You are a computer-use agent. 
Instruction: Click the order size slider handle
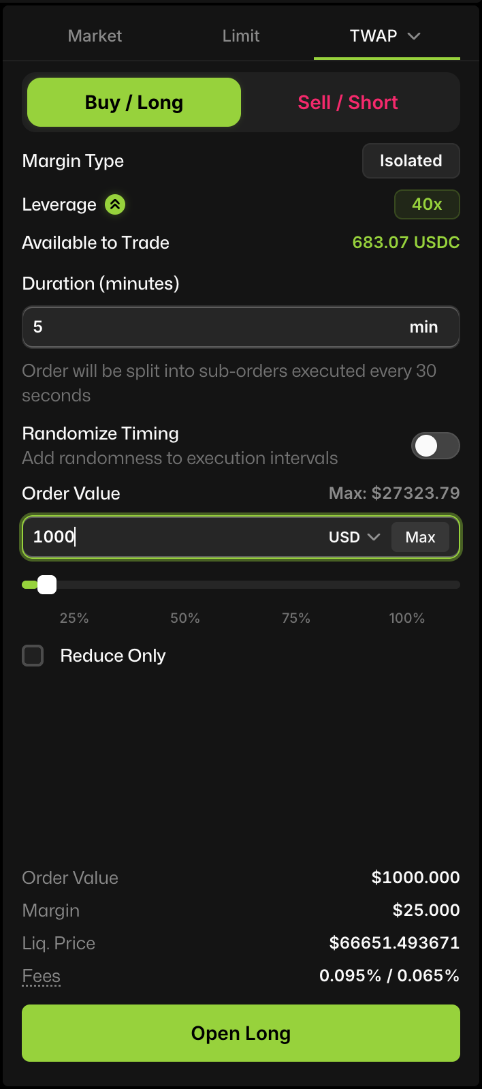(x=47, y=585)
